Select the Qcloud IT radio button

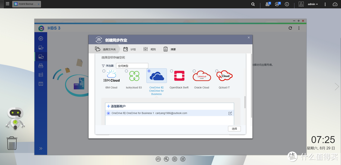217,71
